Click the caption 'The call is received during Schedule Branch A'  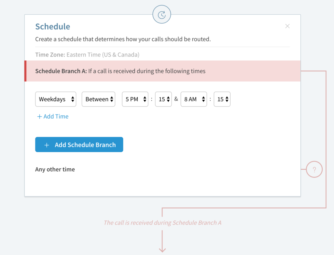tap(162, 223)
